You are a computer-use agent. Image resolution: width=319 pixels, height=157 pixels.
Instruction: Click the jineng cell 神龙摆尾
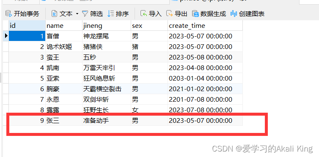point(107,36)
